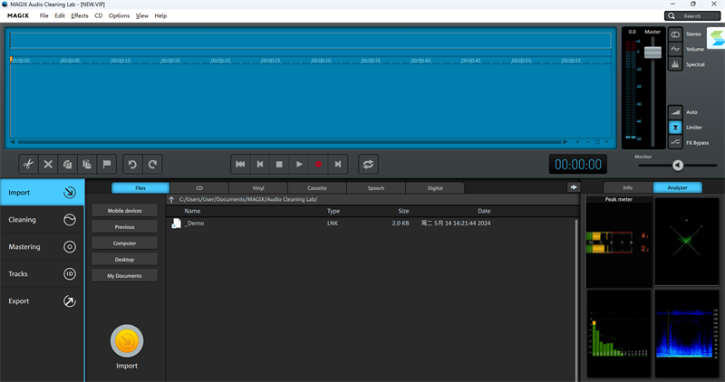725x382 pixels.
Task: Sort file list by Type column
Action: (x=333, y=211)
